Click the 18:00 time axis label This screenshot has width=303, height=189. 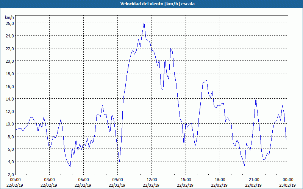click(x=220, y=180)
